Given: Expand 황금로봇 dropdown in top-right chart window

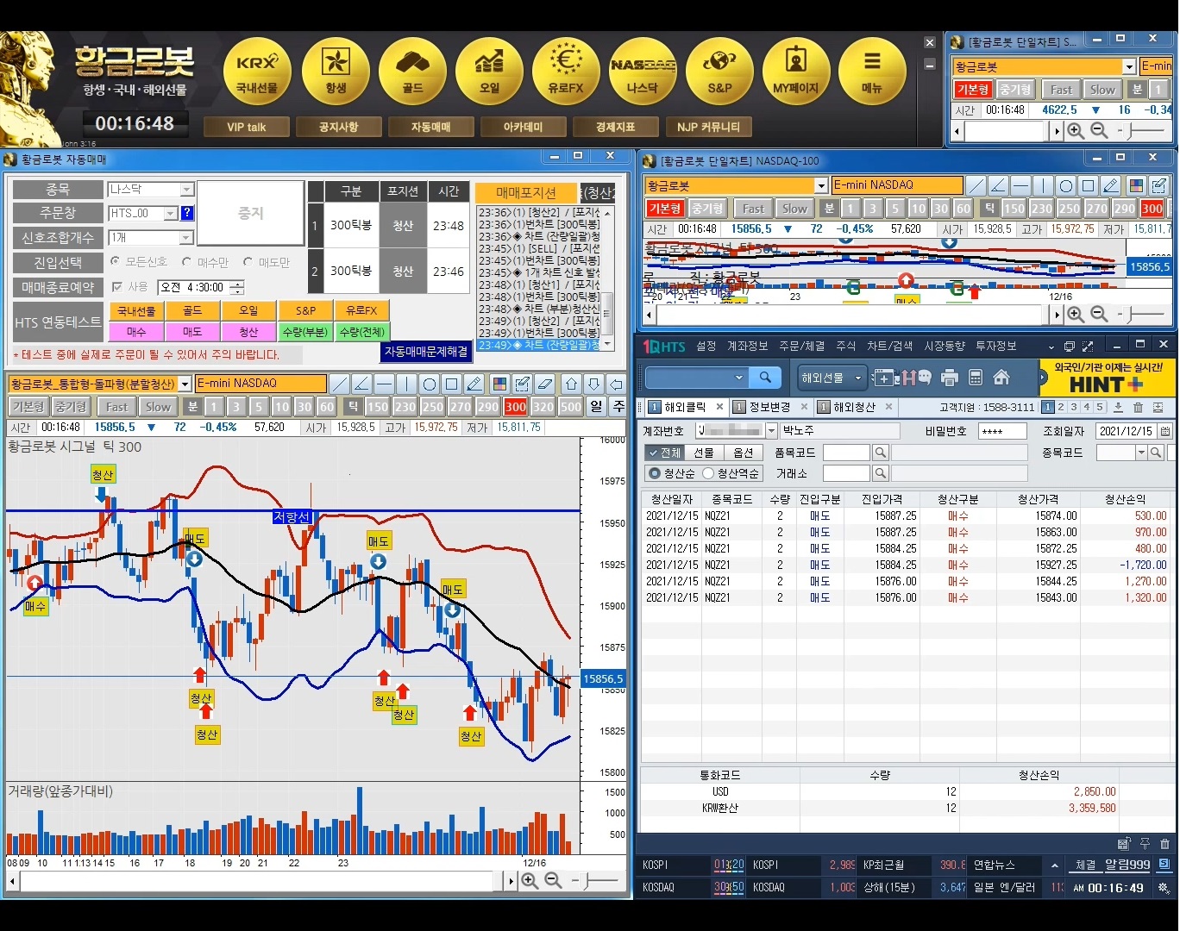Looking at the screenshot, I should click(x=1128, y=66).
